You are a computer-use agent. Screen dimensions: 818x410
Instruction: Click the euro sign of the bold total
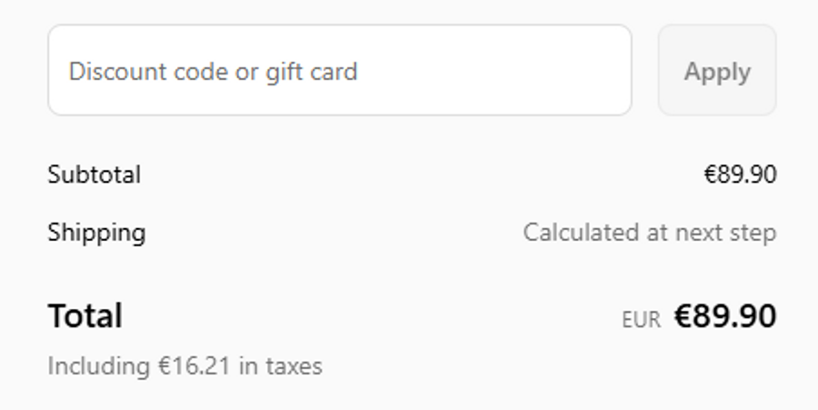[682, 316]
